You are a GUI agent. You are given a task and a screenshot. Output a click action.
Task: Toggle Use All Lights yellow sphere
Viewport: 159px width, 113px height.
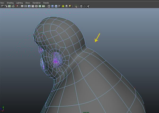point(63,6)
